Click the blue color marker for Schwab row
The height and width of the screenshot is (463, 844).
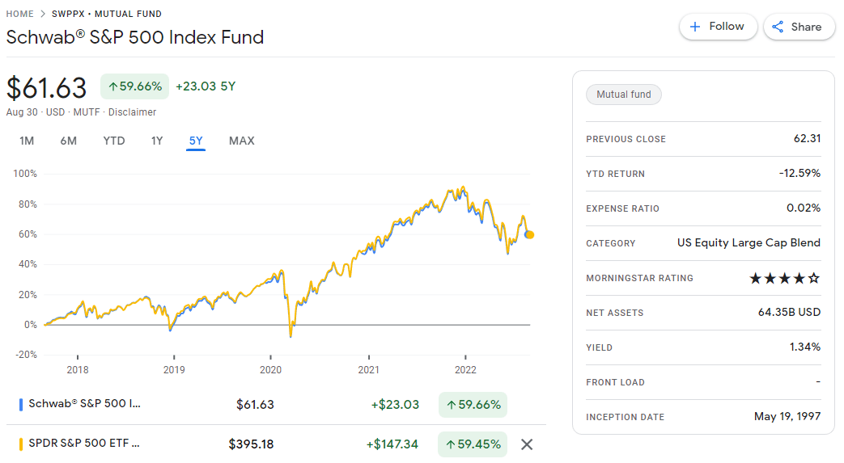pyautogui.click(x=21, y=405)
